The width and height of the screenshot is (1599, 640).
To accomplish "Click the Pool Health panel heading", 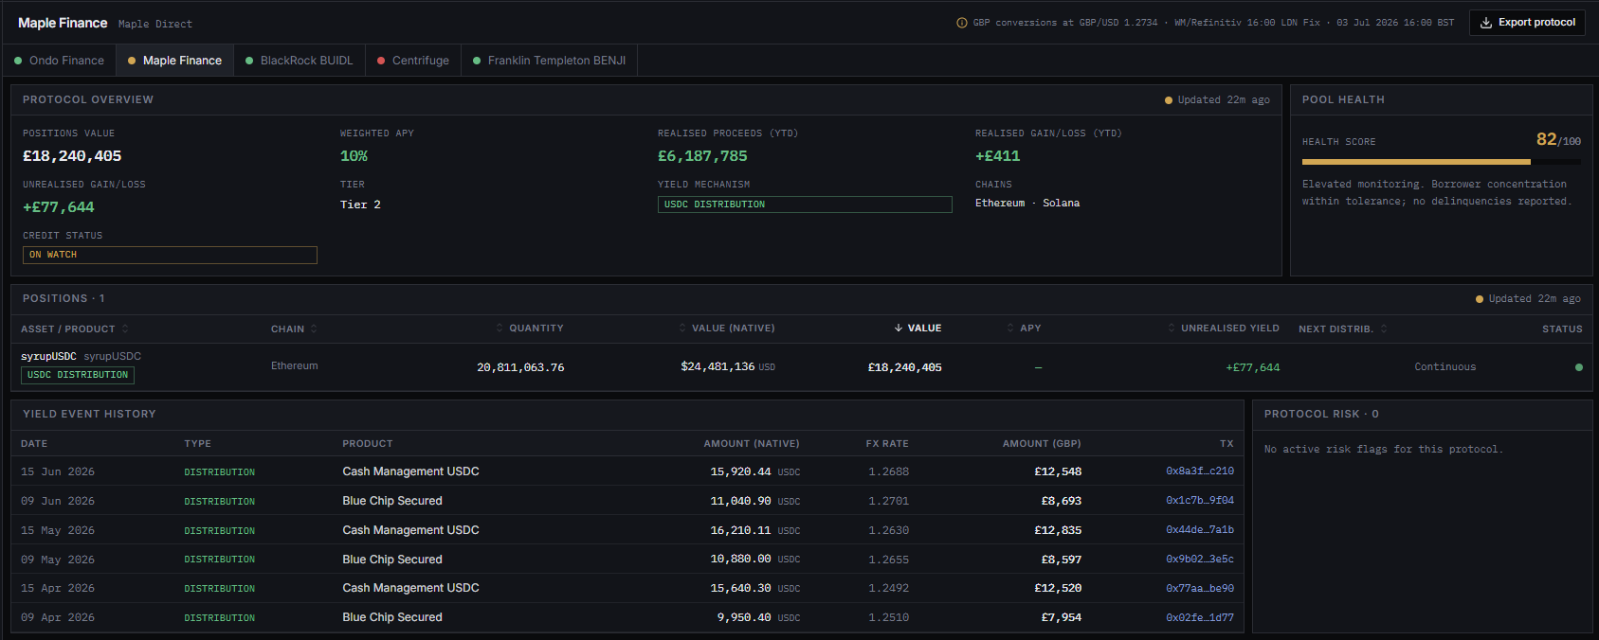I will (1343, 99).
